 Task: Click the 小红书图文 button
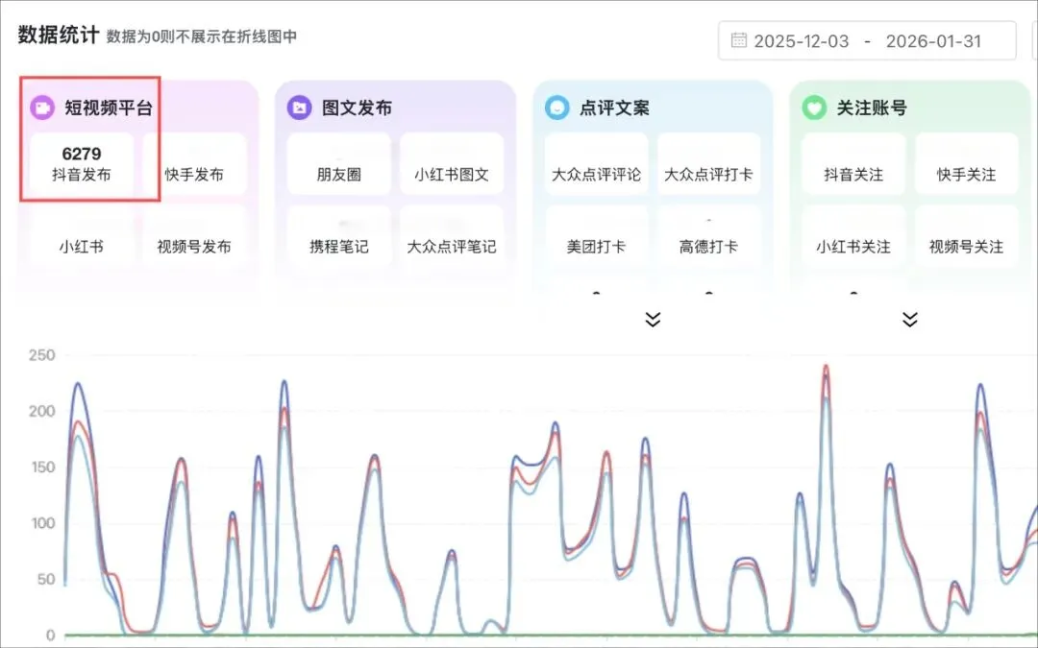452,164
